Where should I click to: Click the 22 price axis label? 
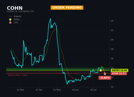tap(112, 30)
